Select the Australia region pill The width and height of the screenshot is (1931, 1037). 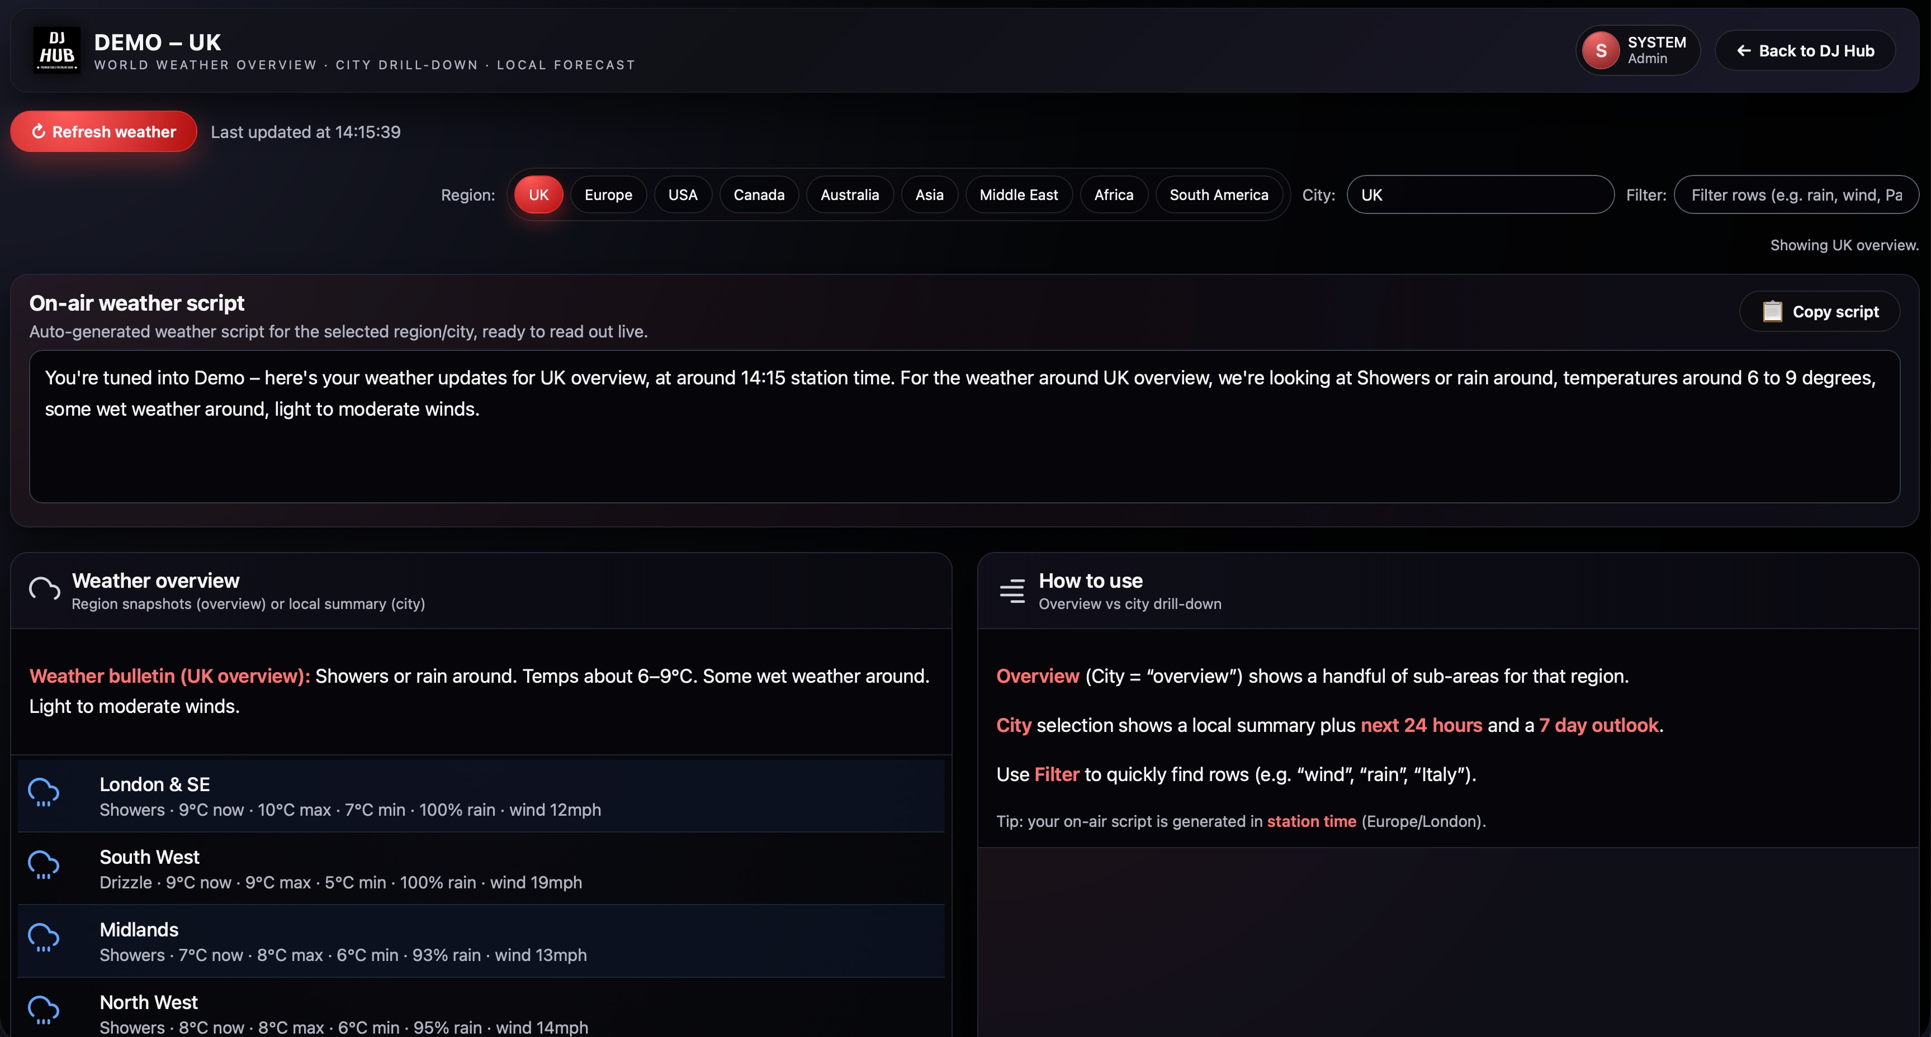(850, 194)
